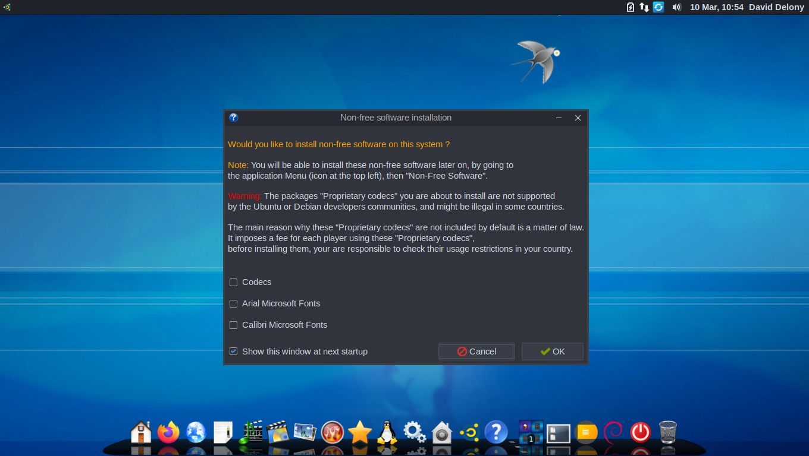Cancel the non-free software installation

[x=476, y=351]
